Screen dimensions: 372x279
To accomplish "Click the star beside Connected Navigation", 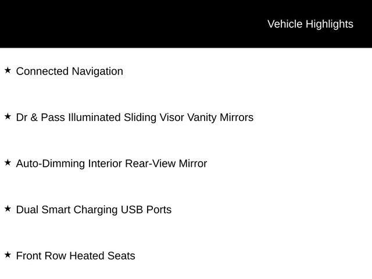I will coord(8,70).
